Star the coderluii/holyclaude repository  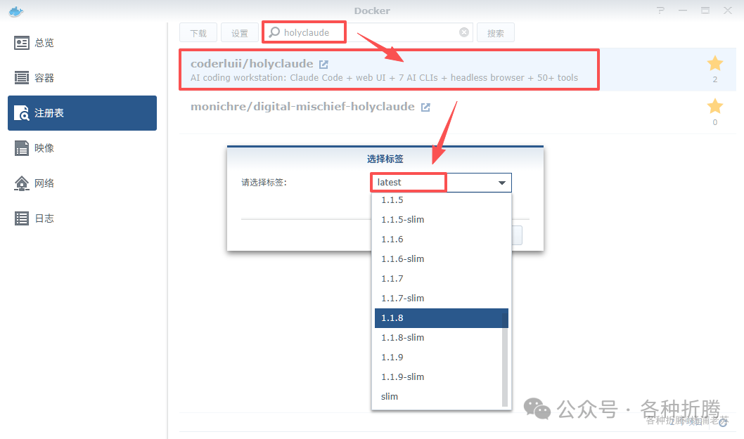click(x=715, y=63)
